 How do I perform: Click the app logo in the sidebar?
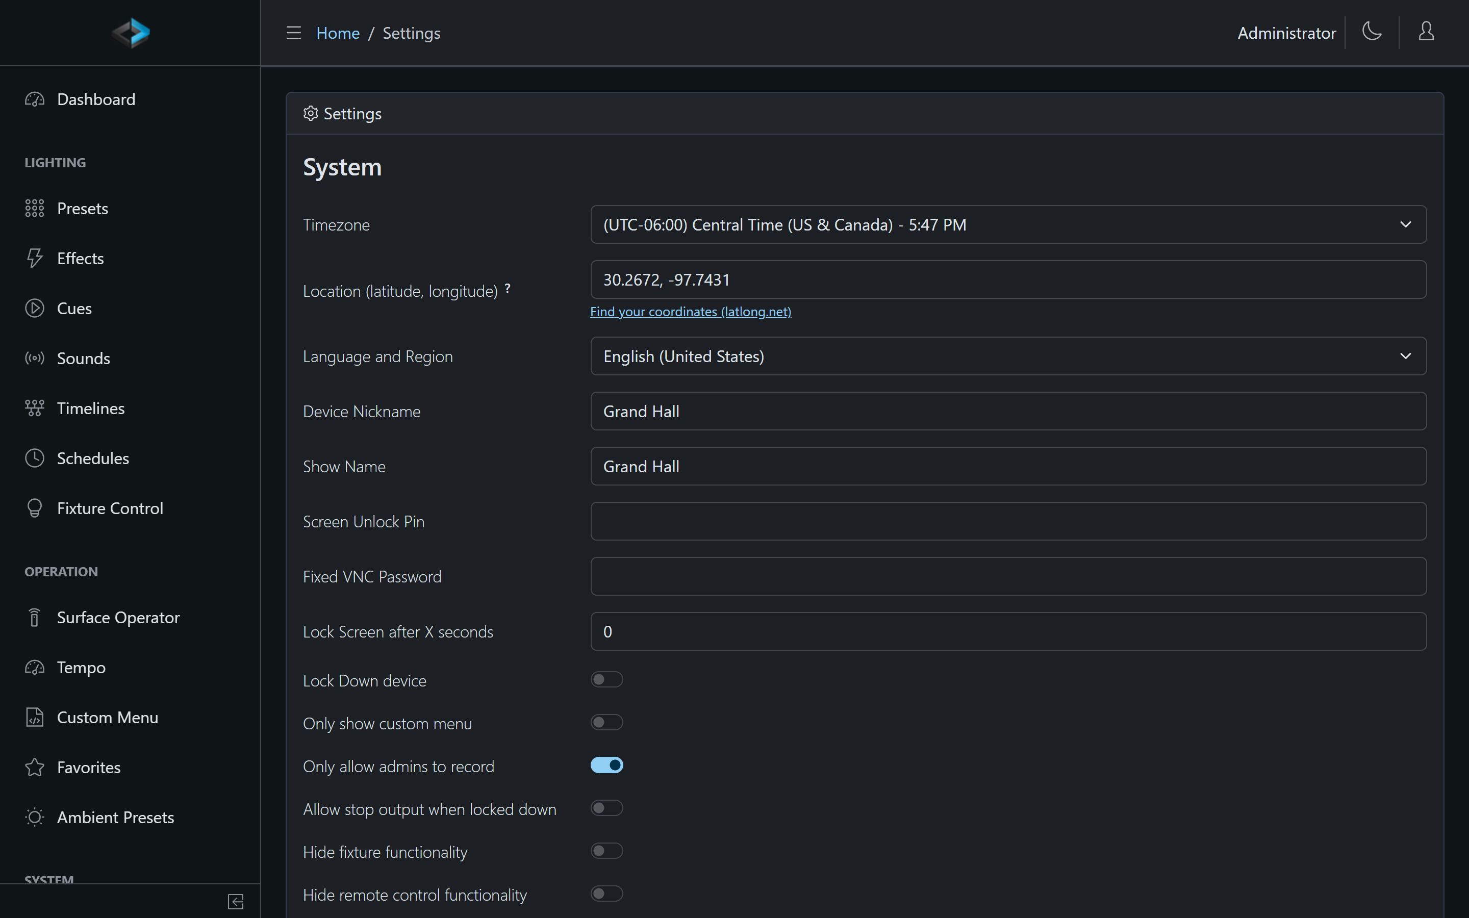point(131,33)
